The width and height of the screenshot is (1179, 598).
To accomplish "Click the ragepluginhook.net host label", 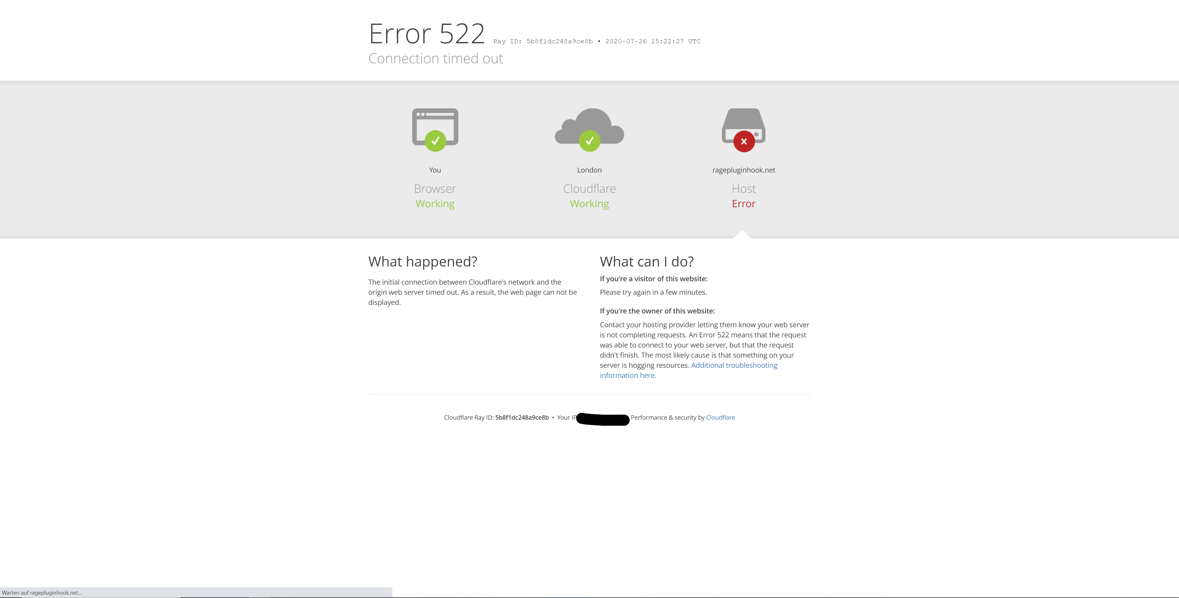I will pyautogui.click(x=743, y=170).
